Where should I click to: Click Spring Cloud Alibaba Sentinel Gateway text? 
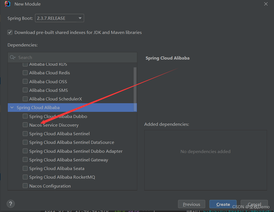(x=69, y=160)
